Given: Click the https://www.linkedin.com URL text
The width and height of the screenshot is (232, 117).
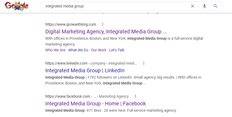Looking at the screenshot, I should coord(66,63).
